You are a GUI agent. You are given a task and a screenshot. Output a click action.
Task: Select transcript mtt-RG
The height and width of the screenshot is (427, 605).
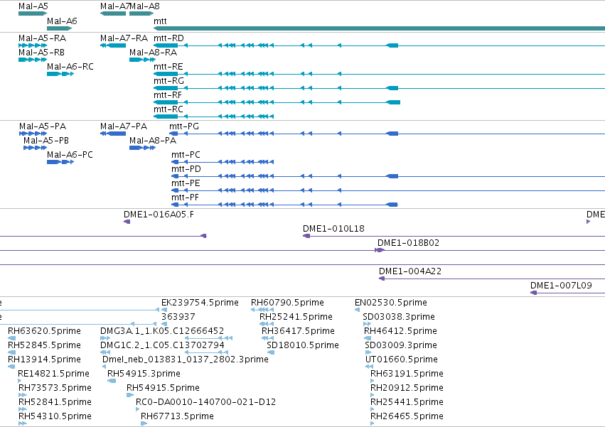(x=380, y=88)
